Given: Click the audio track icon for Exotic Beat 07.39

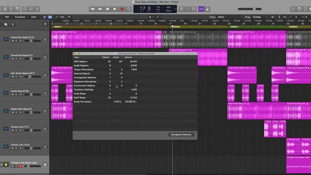Looking at the screenshot, I should (x=6, y=93).
